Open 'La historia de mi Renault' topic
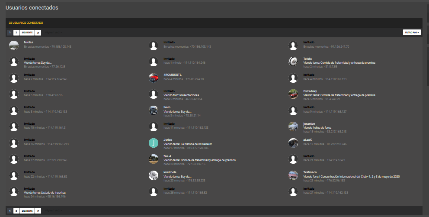429x217 pixels. [195, 144]
